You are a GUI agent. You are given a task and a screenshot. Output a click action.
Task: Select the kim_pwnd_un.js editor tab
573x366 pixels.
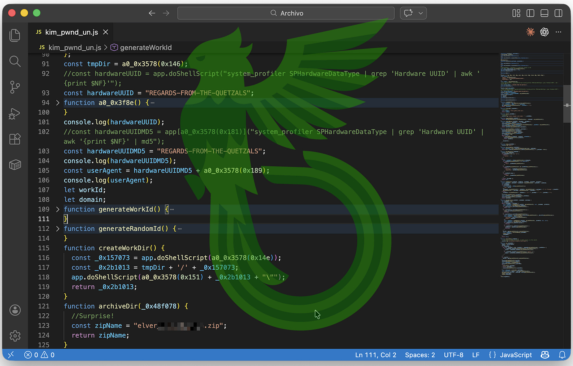[x=72, y=32]
